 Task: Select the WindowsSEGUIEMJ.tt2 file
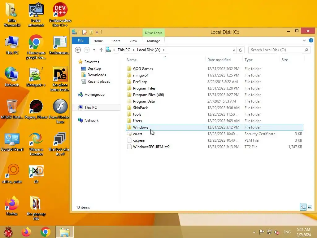tap(214, 147)
